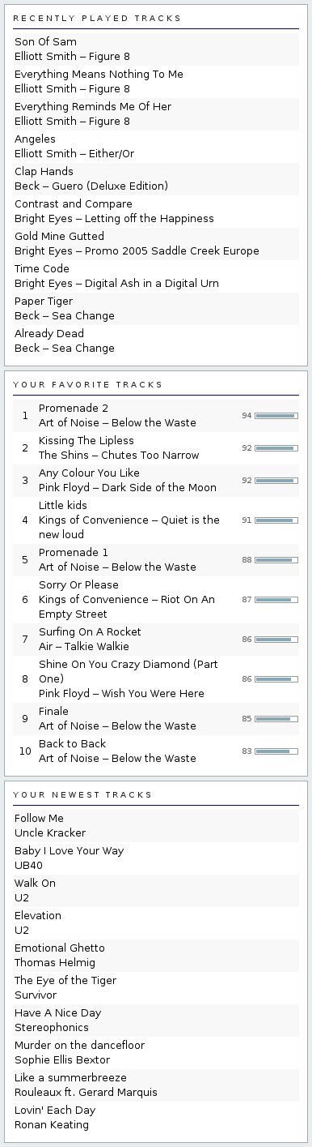Click the rating bar for Promenade 2
Viewport: 312px width, 1147px height.
pyautogui.click(x=276, y=416)
